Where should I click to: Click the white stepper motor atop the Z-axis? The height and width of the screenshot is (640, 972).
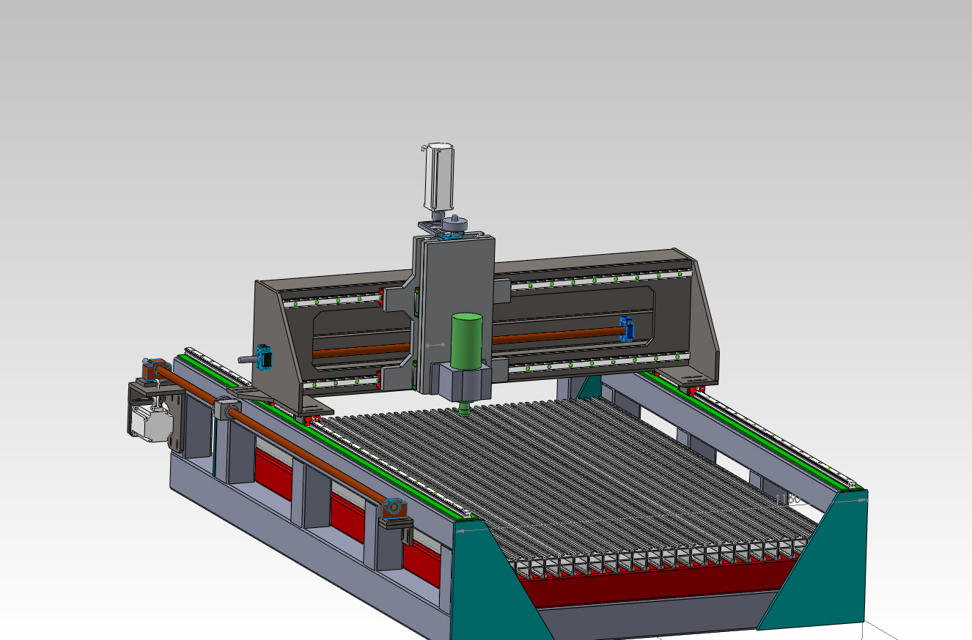point(437,176)
